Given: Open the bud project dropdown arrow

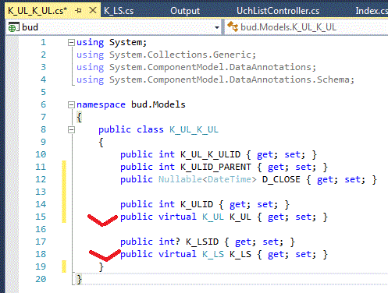Looking at the screenshot, I should point(217,27).
